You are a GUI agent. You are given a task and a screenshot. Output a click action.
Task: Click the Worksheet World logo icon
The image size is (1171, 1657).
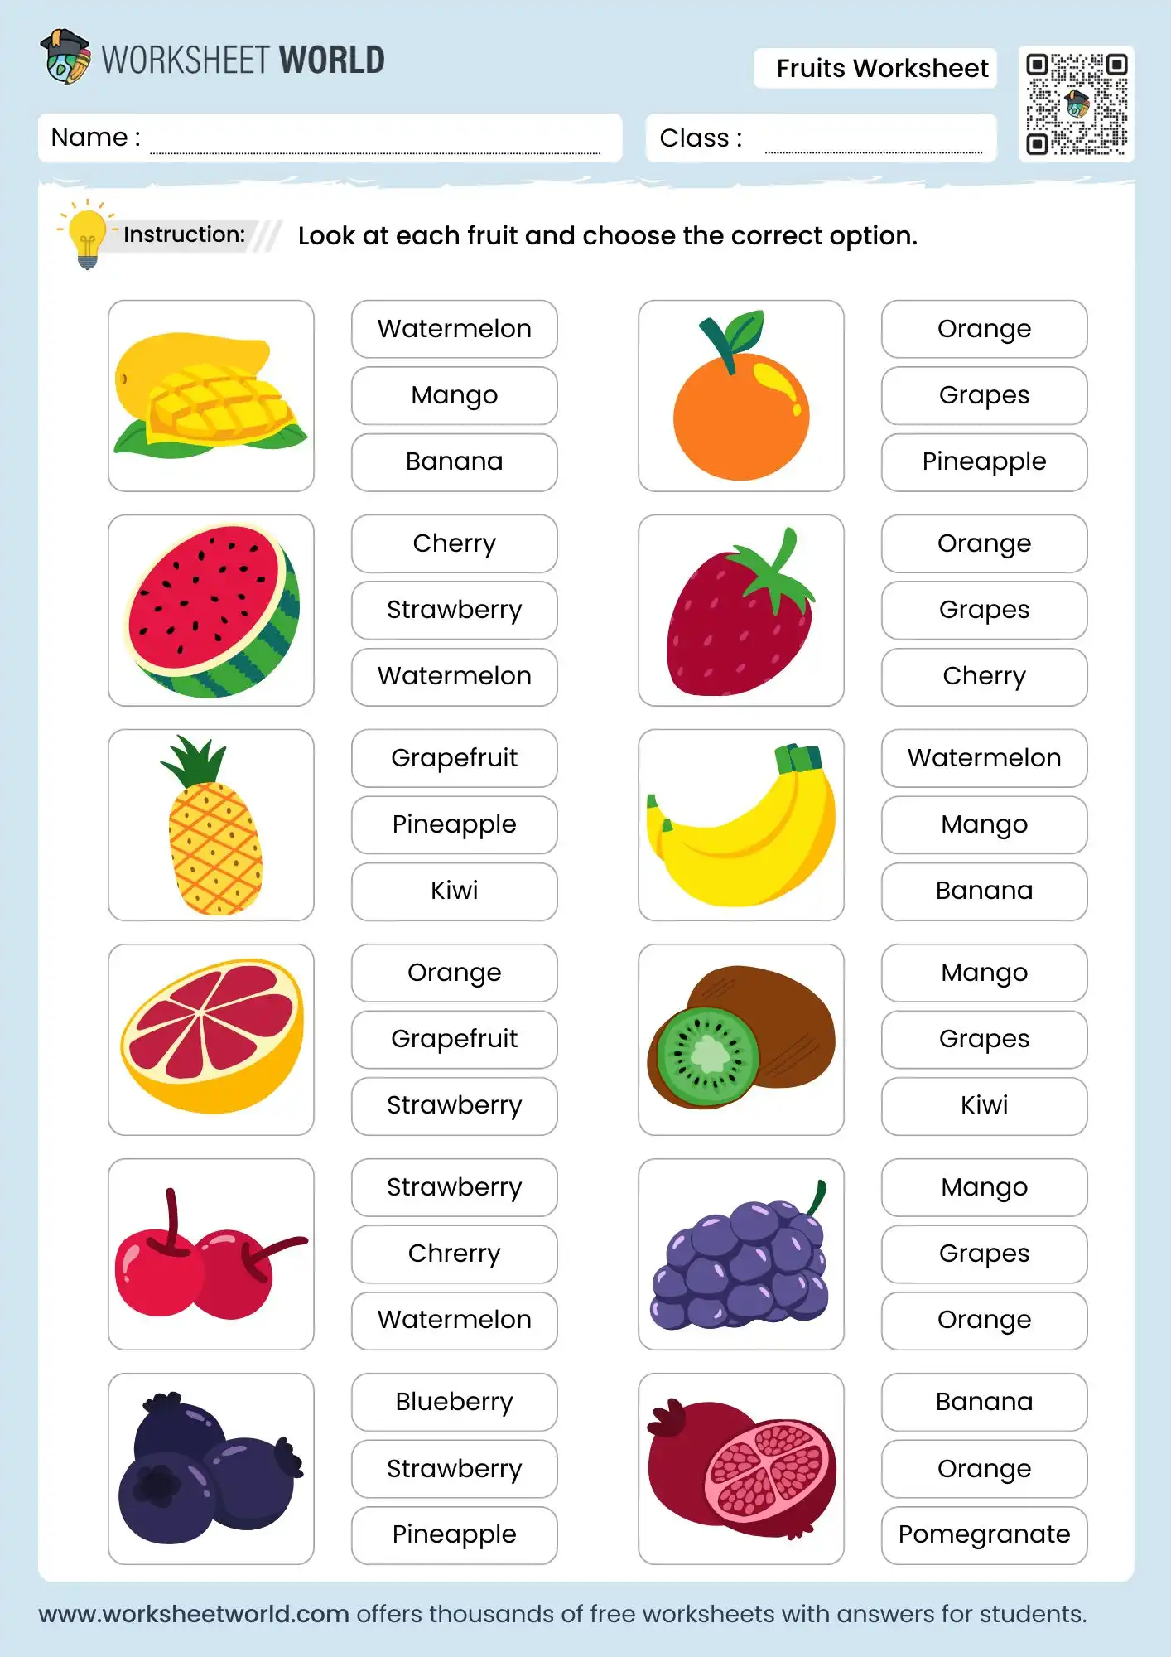[x=65, y=56]
